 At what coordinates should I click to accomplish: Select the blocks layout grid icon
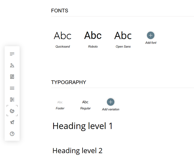[12, 77]
